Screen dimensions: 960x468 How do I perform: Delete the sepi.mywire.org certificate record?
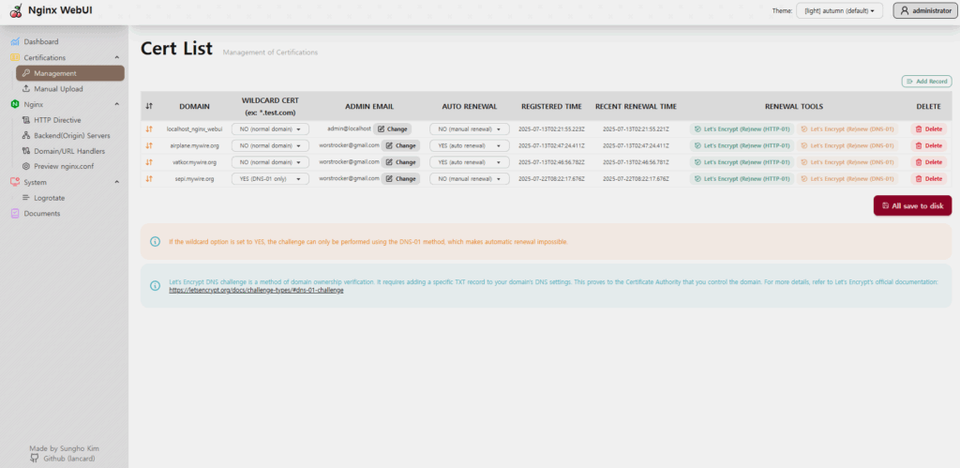click(x=929, y=179)
